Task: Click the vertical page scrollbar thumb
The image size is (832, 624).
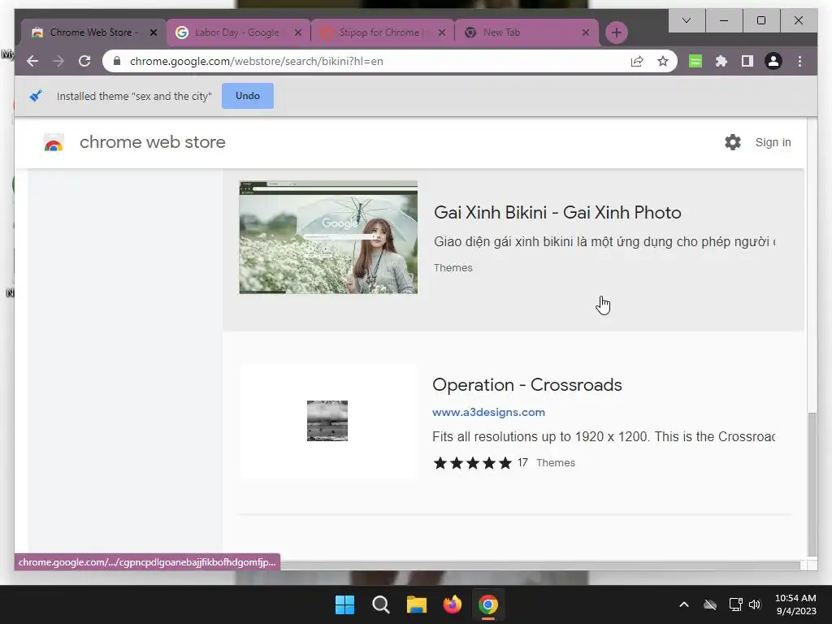Action: [x=812, y=484]
